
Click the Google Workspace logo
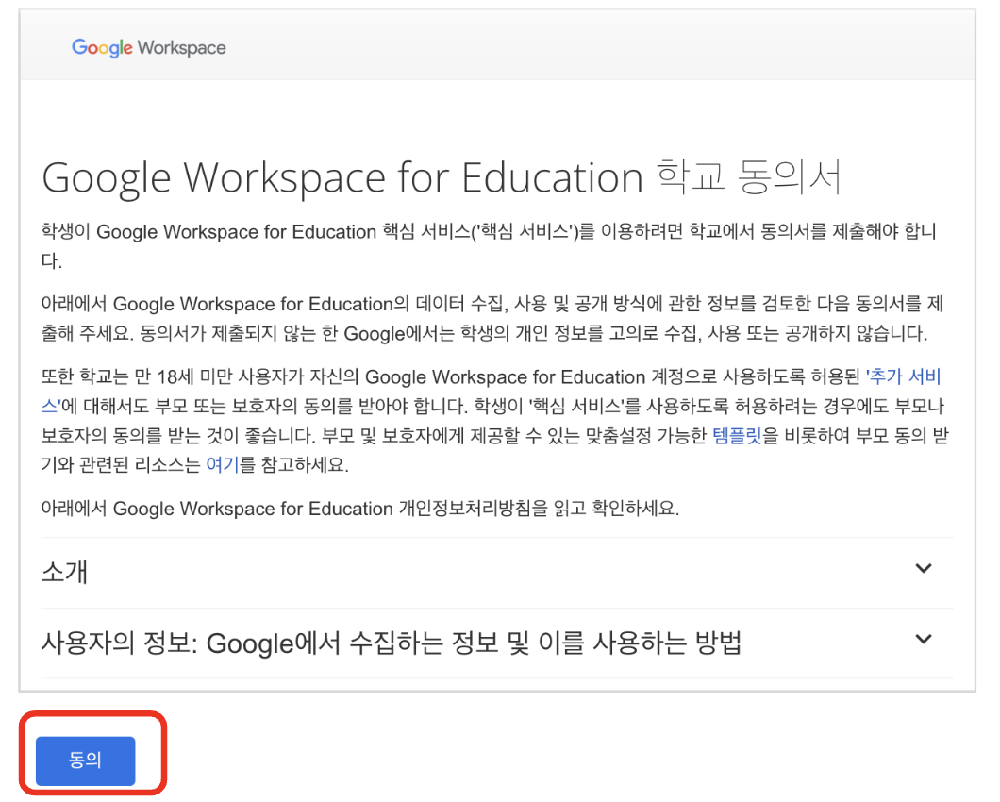(149, 48)
